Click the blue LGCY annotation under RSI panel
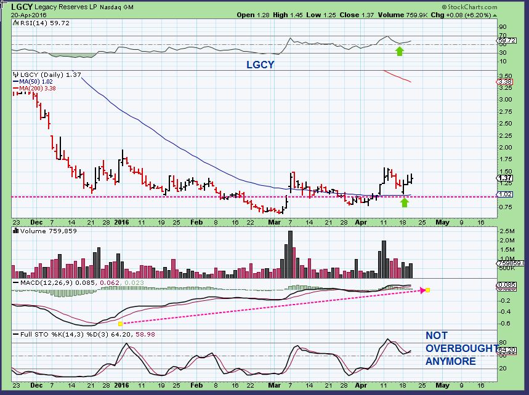Screen dimensions: 529x395 (x=260, y=65)
